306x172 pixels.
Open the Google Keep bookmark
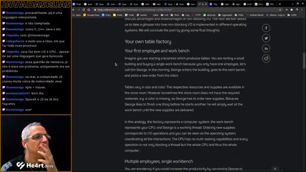tap(91, 15)
